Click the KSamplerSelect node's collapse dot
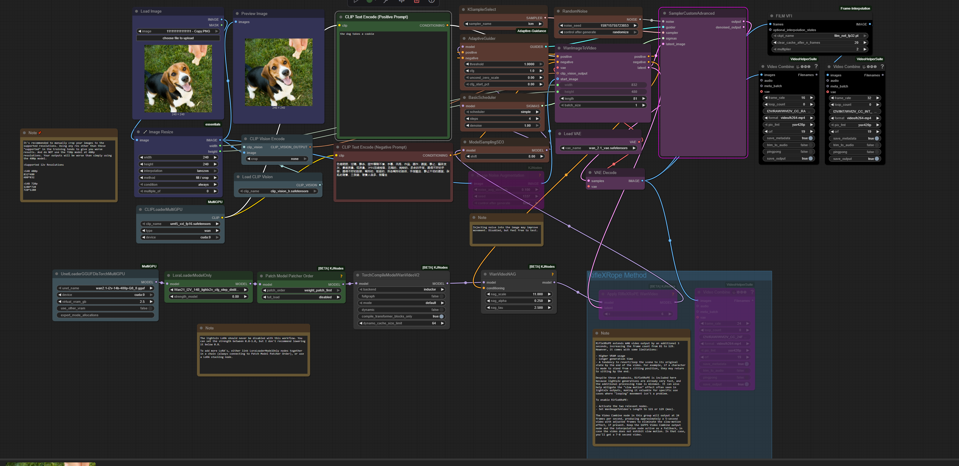The image size is (959, 466). tap(463, 9)
